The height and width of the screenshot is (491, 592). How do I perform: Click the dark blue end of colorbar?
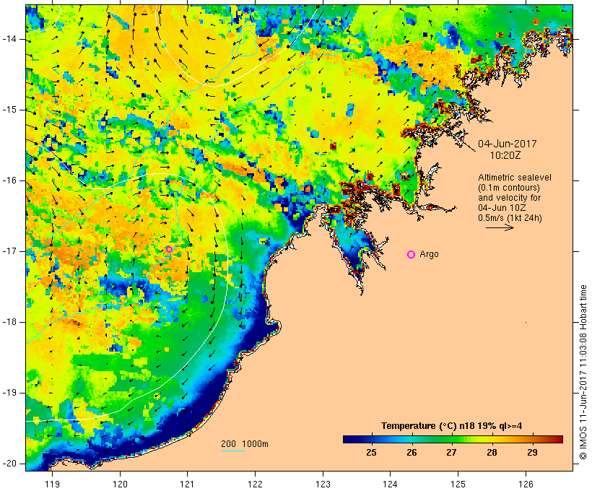point(349,439)
